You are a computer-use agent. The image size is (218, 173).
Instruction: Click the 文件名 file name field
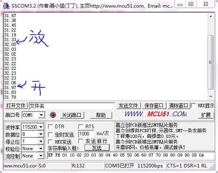click(x=72, y=106)
